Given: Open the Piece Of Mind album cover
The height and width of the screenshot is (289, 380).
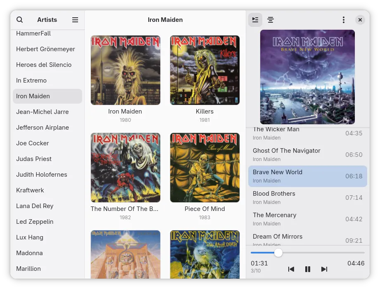Looking at the screenshot, I should (205, 168).
